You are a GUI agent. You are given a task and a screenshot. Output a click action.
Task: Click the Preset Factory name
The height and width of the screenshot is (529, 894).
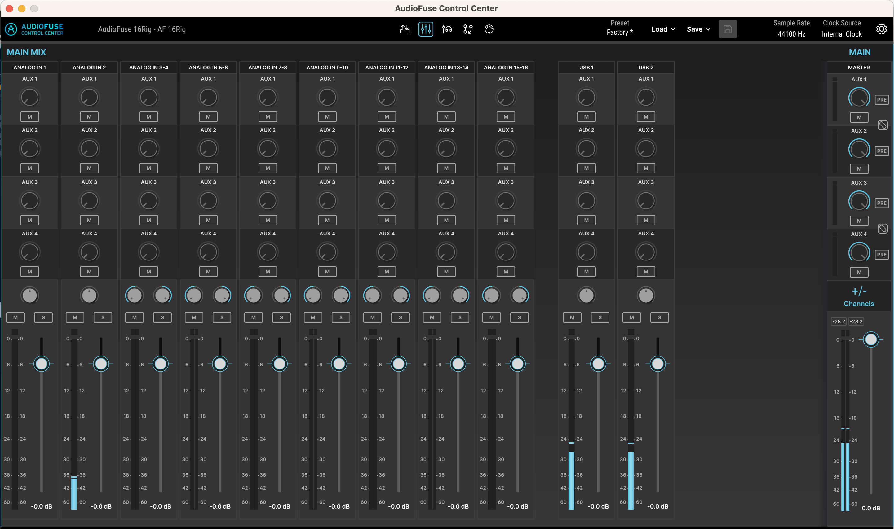[x=620, y=32]
